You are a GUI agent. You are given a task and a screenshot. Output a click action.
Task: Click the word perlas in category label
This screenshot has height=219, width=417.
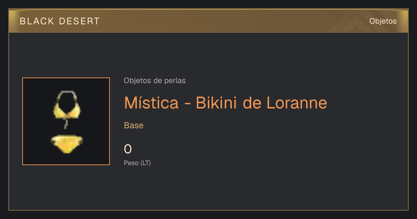pos(175,81)
